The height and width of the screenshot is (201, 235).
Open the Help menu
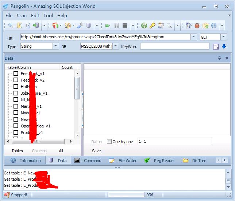click(x=62, y=15)
